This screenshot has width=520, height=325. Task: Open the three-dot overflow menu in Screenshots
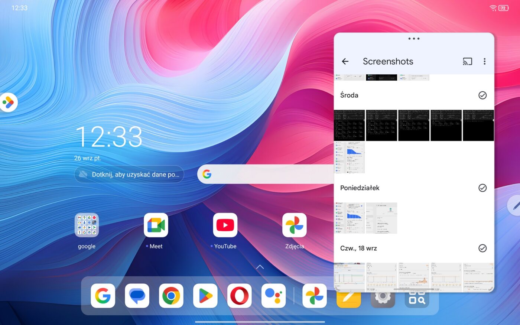(484, 62)
